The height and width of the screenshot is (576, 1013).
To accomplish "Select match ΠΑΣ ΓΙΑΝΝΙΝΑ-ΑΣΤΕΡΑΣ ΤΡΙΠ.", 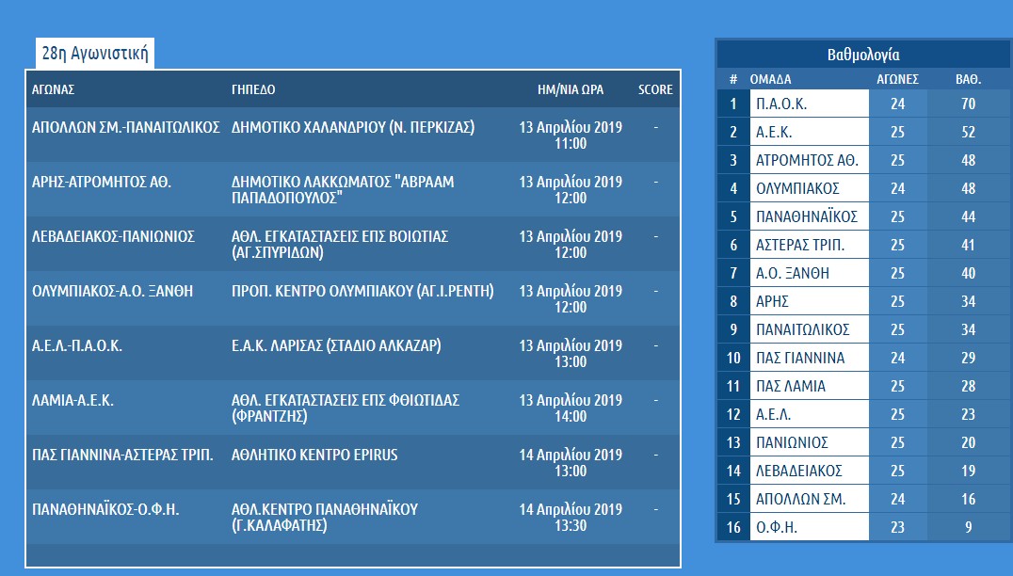I will 122,455.
